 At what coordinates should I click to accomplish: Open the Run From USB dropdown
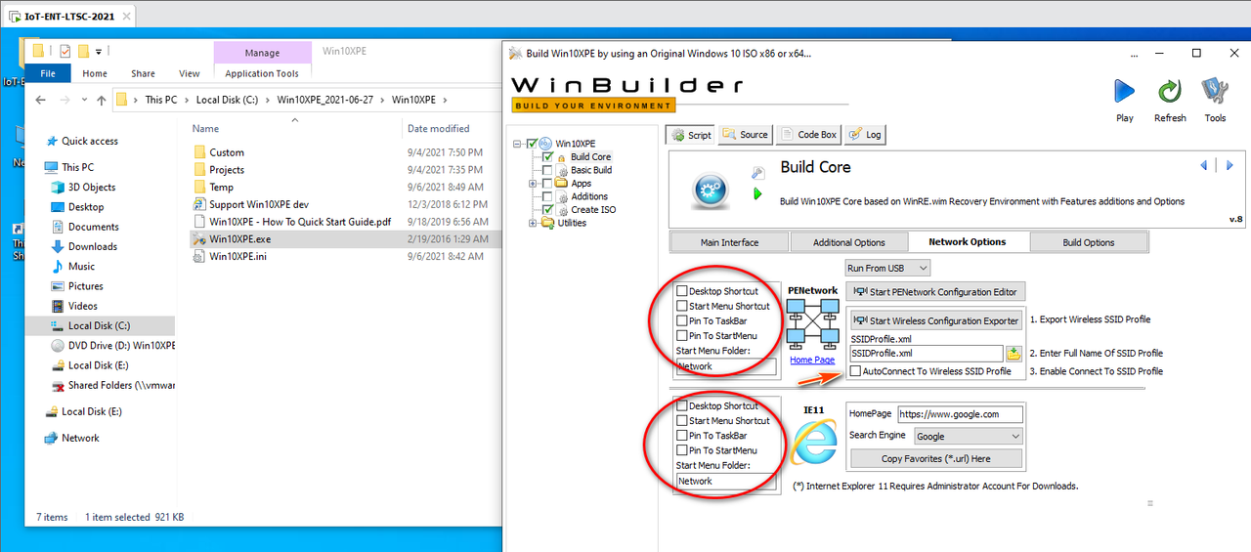[x=887, y=267]
